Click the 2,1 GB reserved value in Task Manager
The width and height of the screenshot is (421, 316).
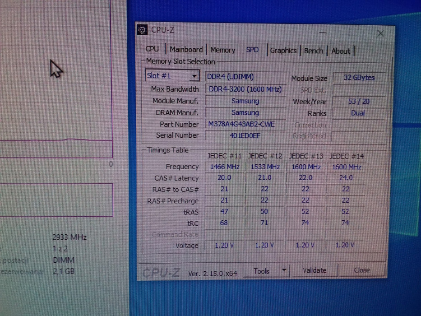point(64,271)
